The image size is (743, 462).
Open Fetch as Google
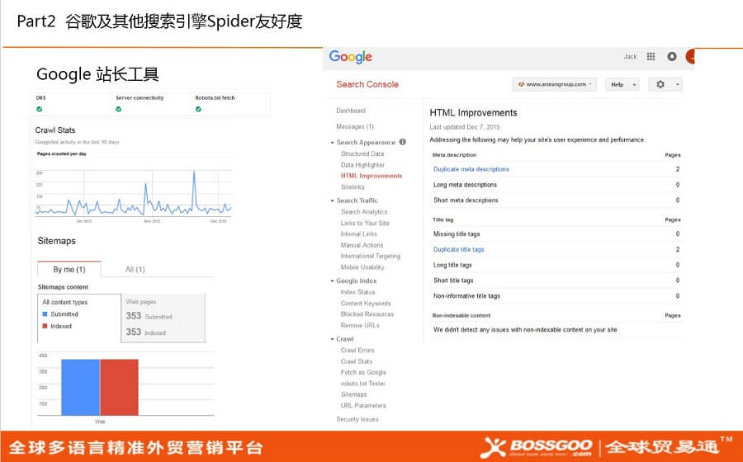coord(363,372)
